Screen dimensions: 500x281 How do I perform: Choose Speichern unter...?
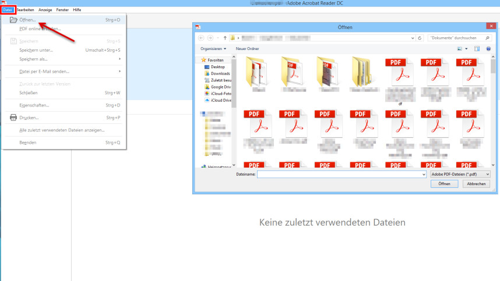65,50
